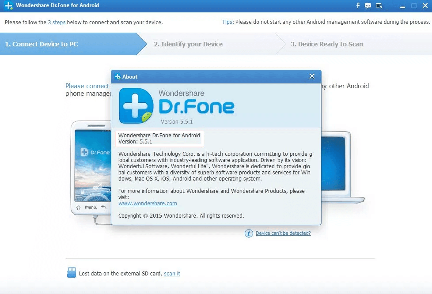
Task: Open the menu list icon in title bar
Action: (379, 6)
